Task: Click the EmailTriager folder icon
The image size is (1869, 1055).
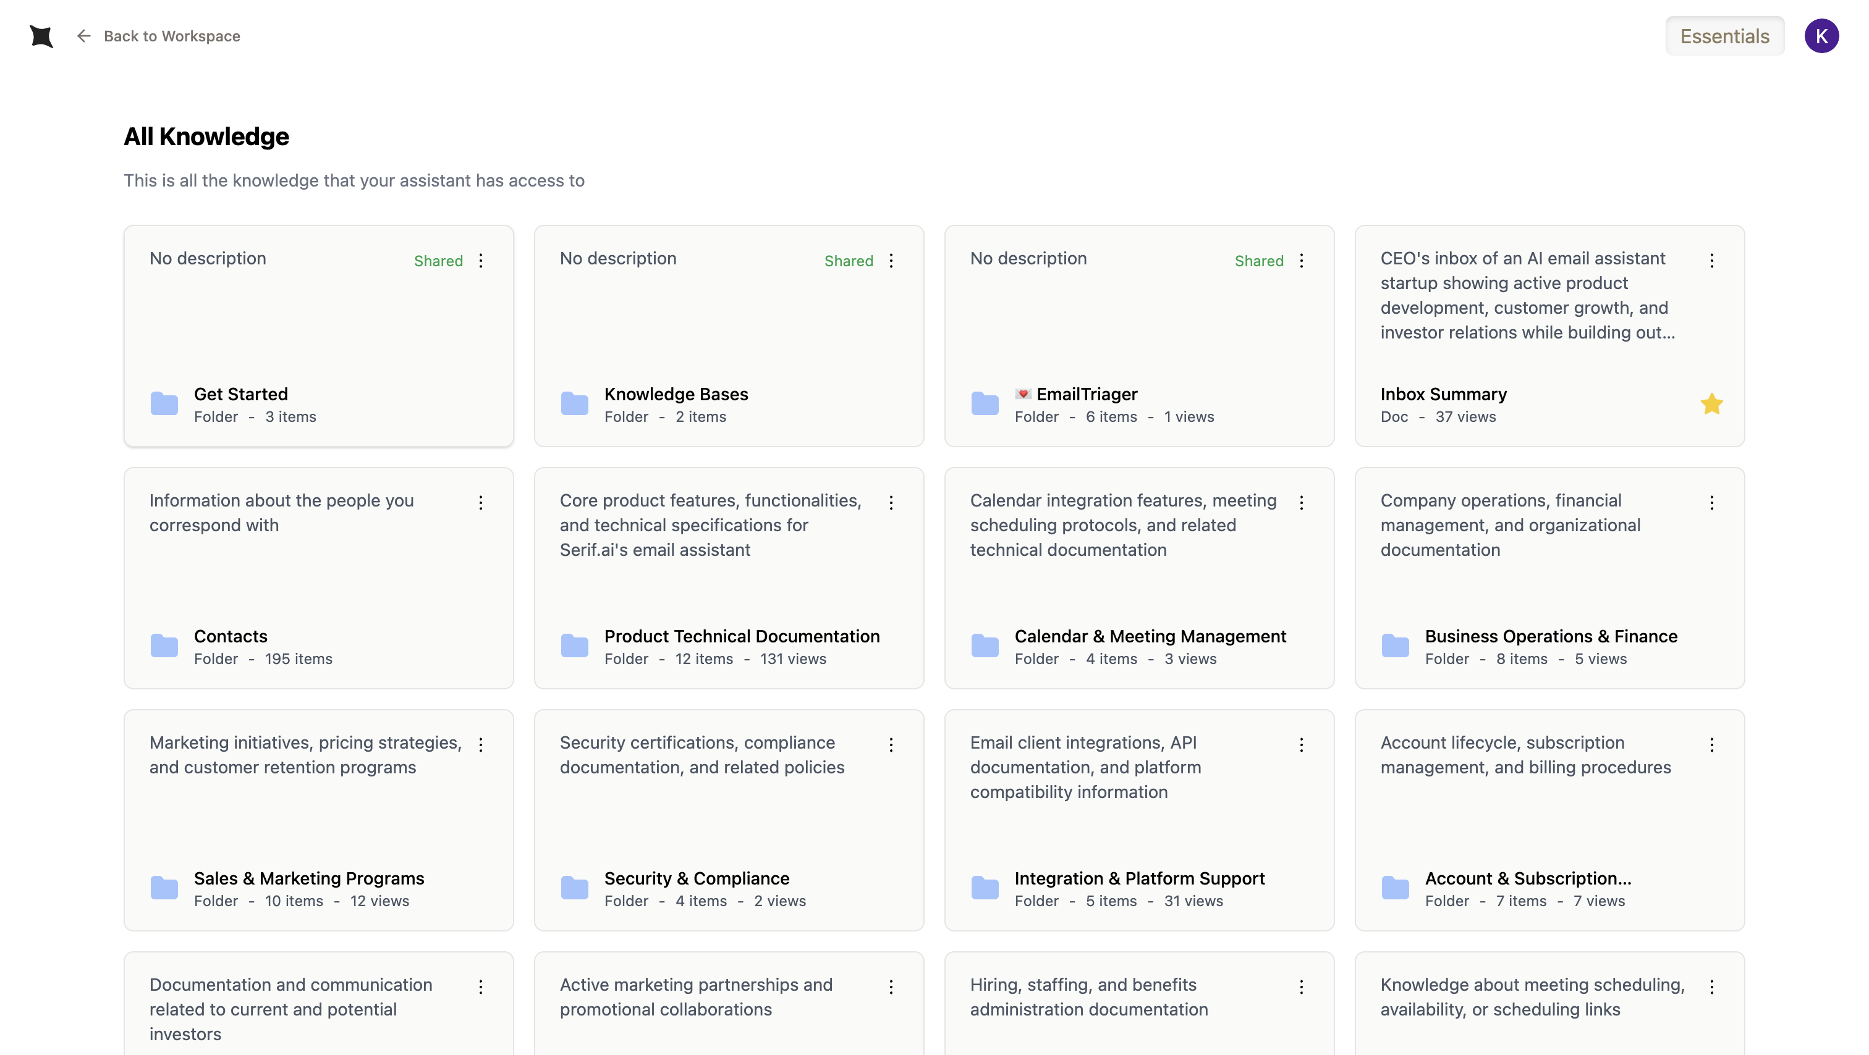Action: pyautogui.click(x=985, y=404)
